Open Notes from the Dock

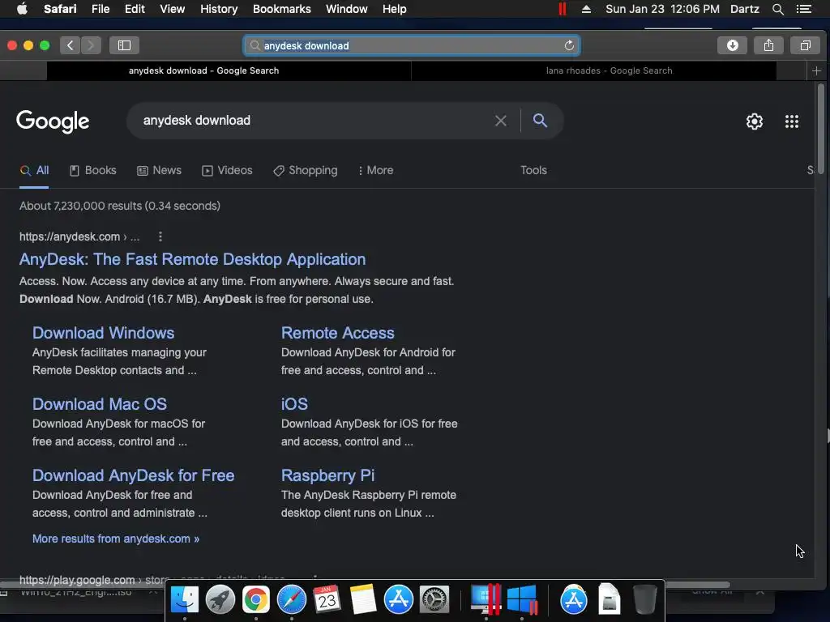(x=363, y=600)
